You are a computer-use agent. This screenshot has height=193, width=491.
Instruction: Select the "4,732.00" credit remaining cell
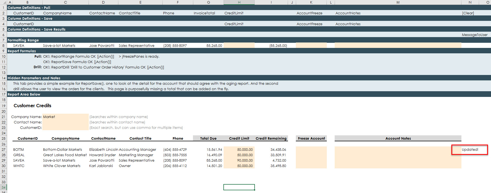279,160
